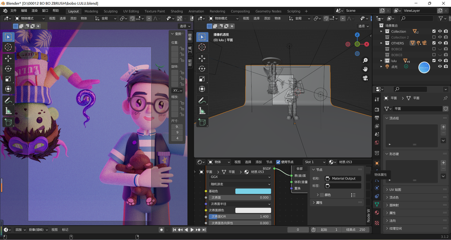The width and height of the screenshot is (451, 240).
Task: Switch to the Modeling workspace tab
Action: click(91, 11)
